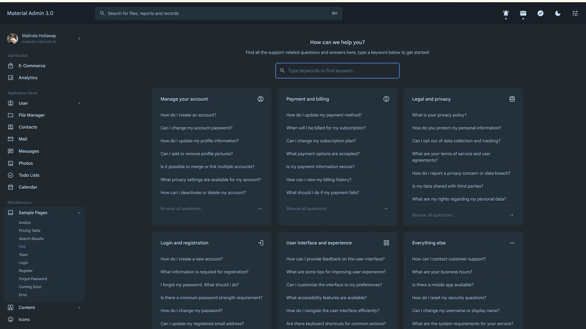This screenshot has height=329, width=586.
Task: Focus the 'Type keywords to find answers' field
Action: click(x=337, y=71)
